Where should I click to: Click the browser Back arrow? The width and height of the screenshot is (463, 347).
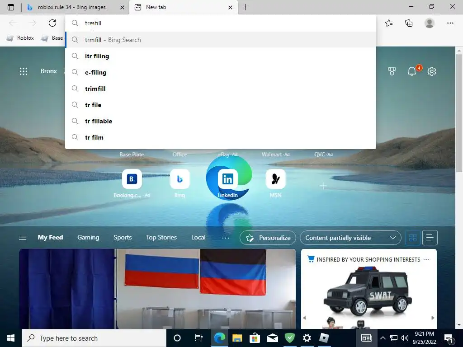coord(13,23)
